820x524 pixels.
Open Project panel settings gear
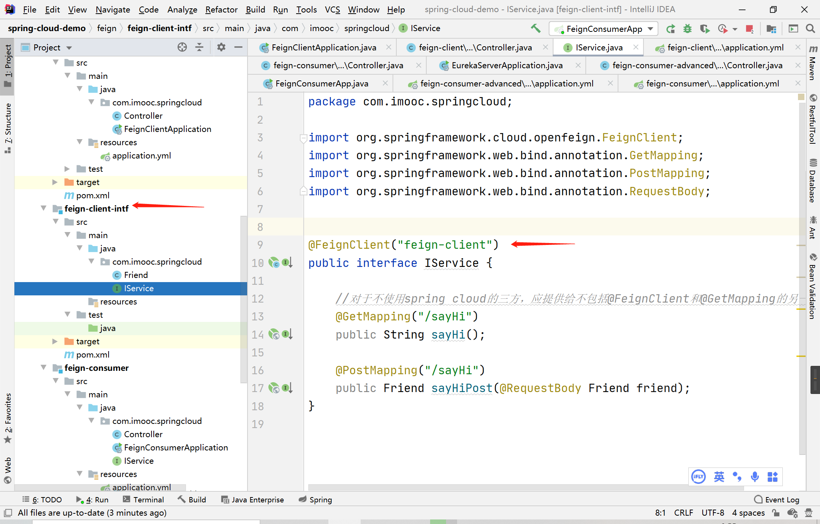point(221,47)
